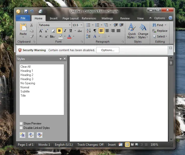The width and height of the screenshot is (185, 155).
Task: Toggle Bold formatting
Action: click(60, 31)
